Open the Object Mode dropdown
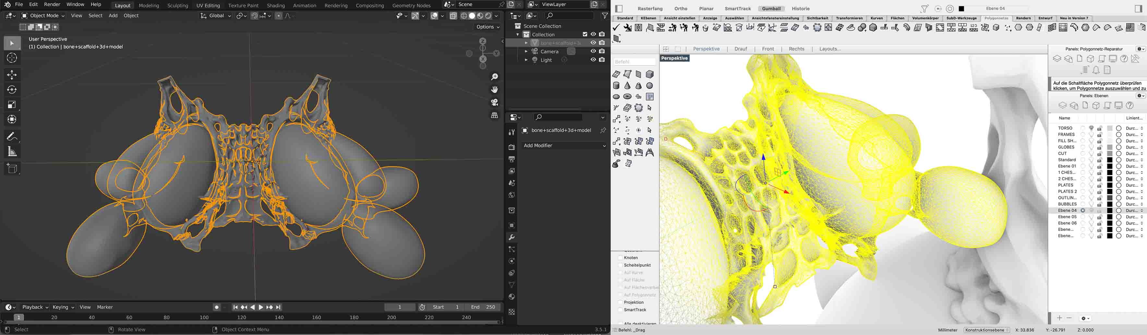This screenshot has height=335, width=1147. tap(43, 16)
